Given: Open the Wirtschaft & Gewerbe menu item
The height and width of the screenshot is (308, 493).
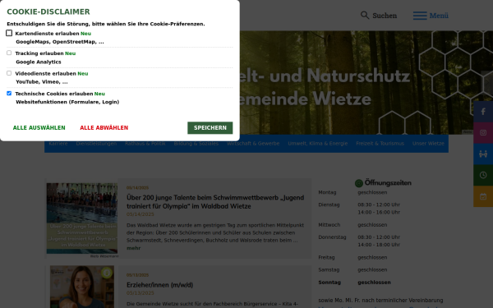Looking at the screenshot, I should click(253, 143).
